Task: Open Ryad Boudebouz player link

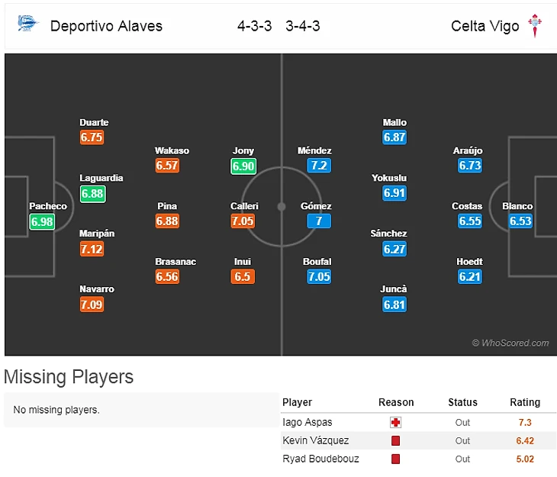Action: tap(320, 459)
